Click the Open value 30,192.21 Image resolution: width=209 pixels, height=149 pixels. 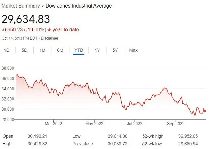click(39, 136)
